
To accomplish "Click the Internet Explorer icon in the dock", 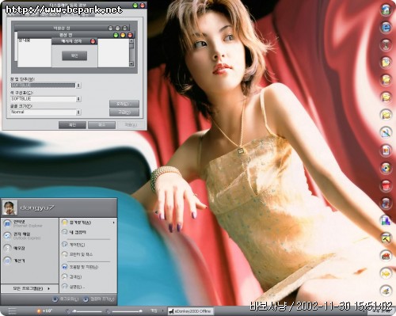I will click(386, 27).
